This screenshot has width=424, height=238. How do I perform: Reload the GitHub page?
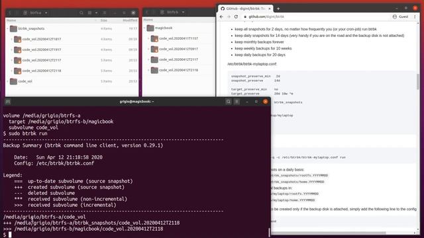236,17
